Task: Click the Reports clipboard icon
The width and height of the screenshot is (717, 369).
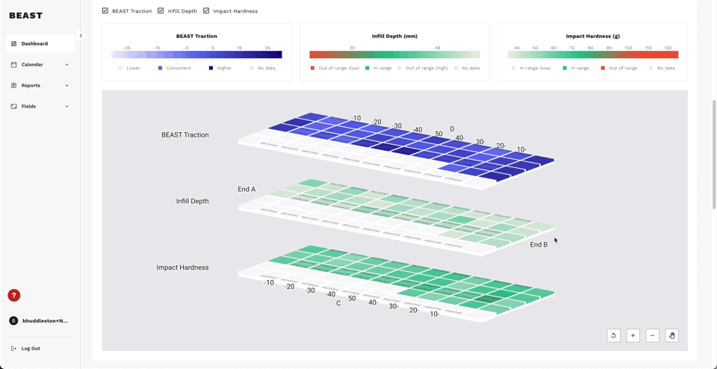Action: (x=13, y=85)
